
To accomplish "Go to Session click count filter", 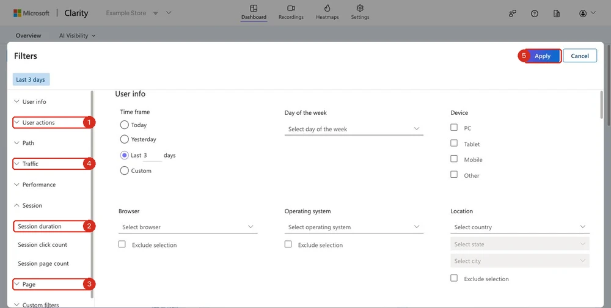I will coord(43,245).
